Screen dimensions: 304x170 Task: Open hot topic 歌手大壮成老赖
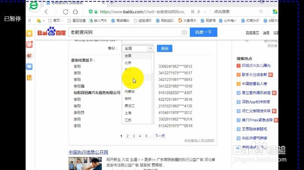click(255, 75)
